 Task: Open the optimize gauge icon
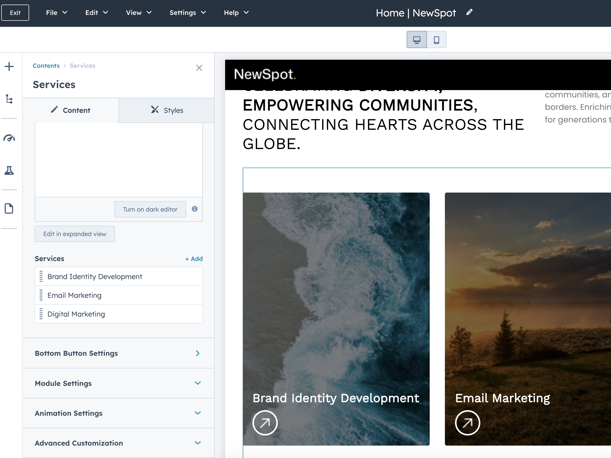point(9,138)
